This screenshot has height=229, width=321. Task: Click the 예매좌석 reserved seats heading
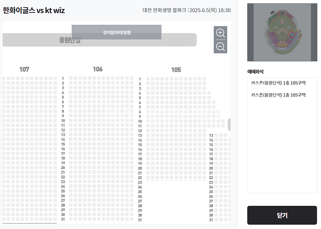pos(255,72)
